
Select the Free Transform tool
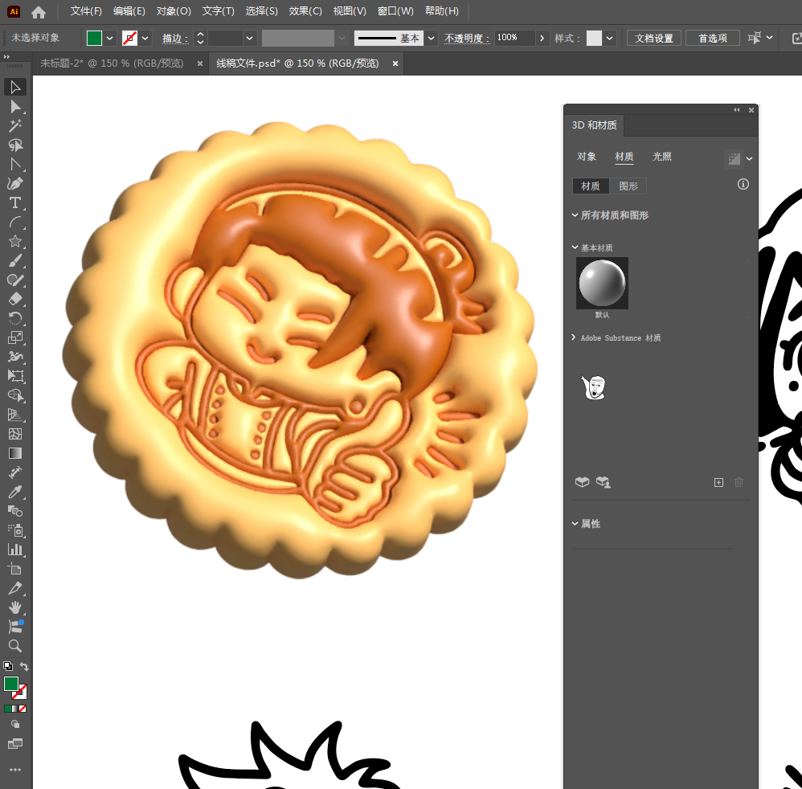(x=15, y=376)
